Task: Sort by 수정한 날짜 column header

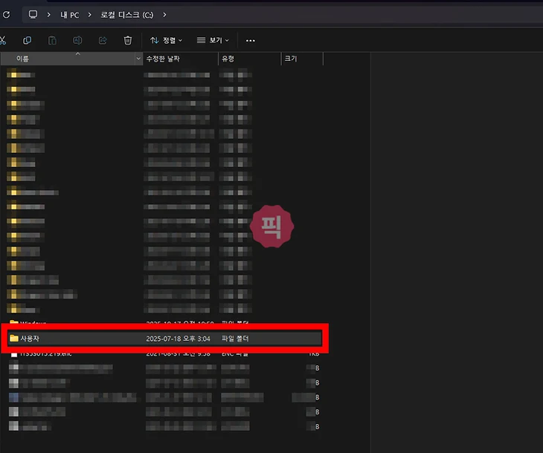Action: (179, 59)
